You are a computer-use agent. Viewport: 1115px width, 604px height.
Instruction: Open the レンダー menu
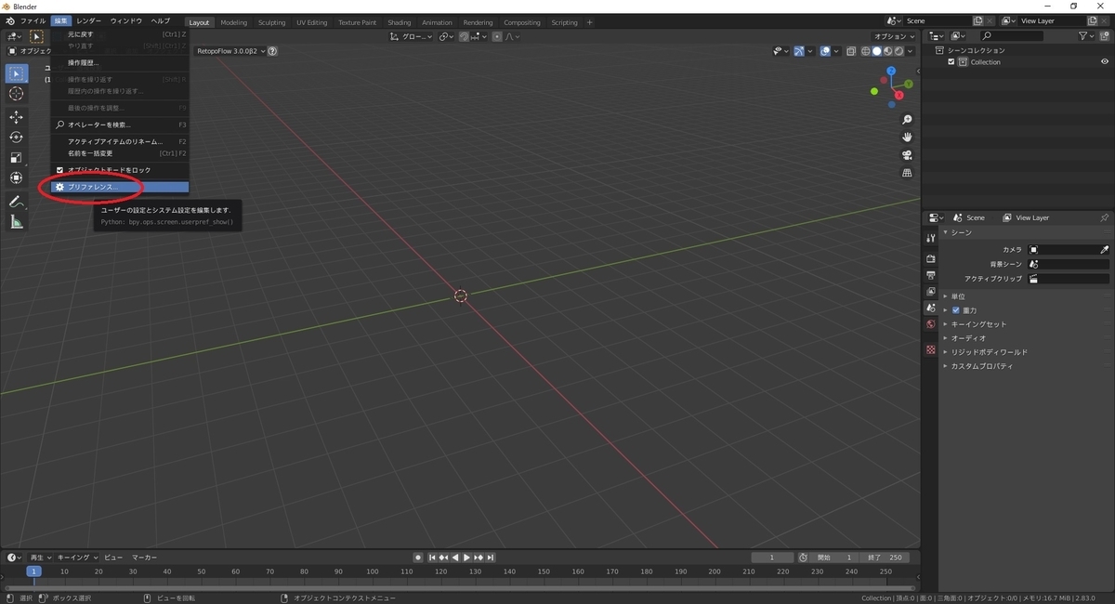[x=89, y=20]
